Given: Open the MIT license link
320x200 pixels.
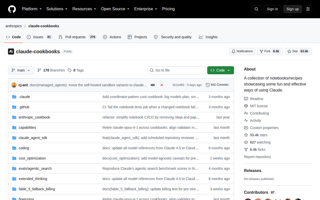Looking at the screenshot, I should [256, 106].
